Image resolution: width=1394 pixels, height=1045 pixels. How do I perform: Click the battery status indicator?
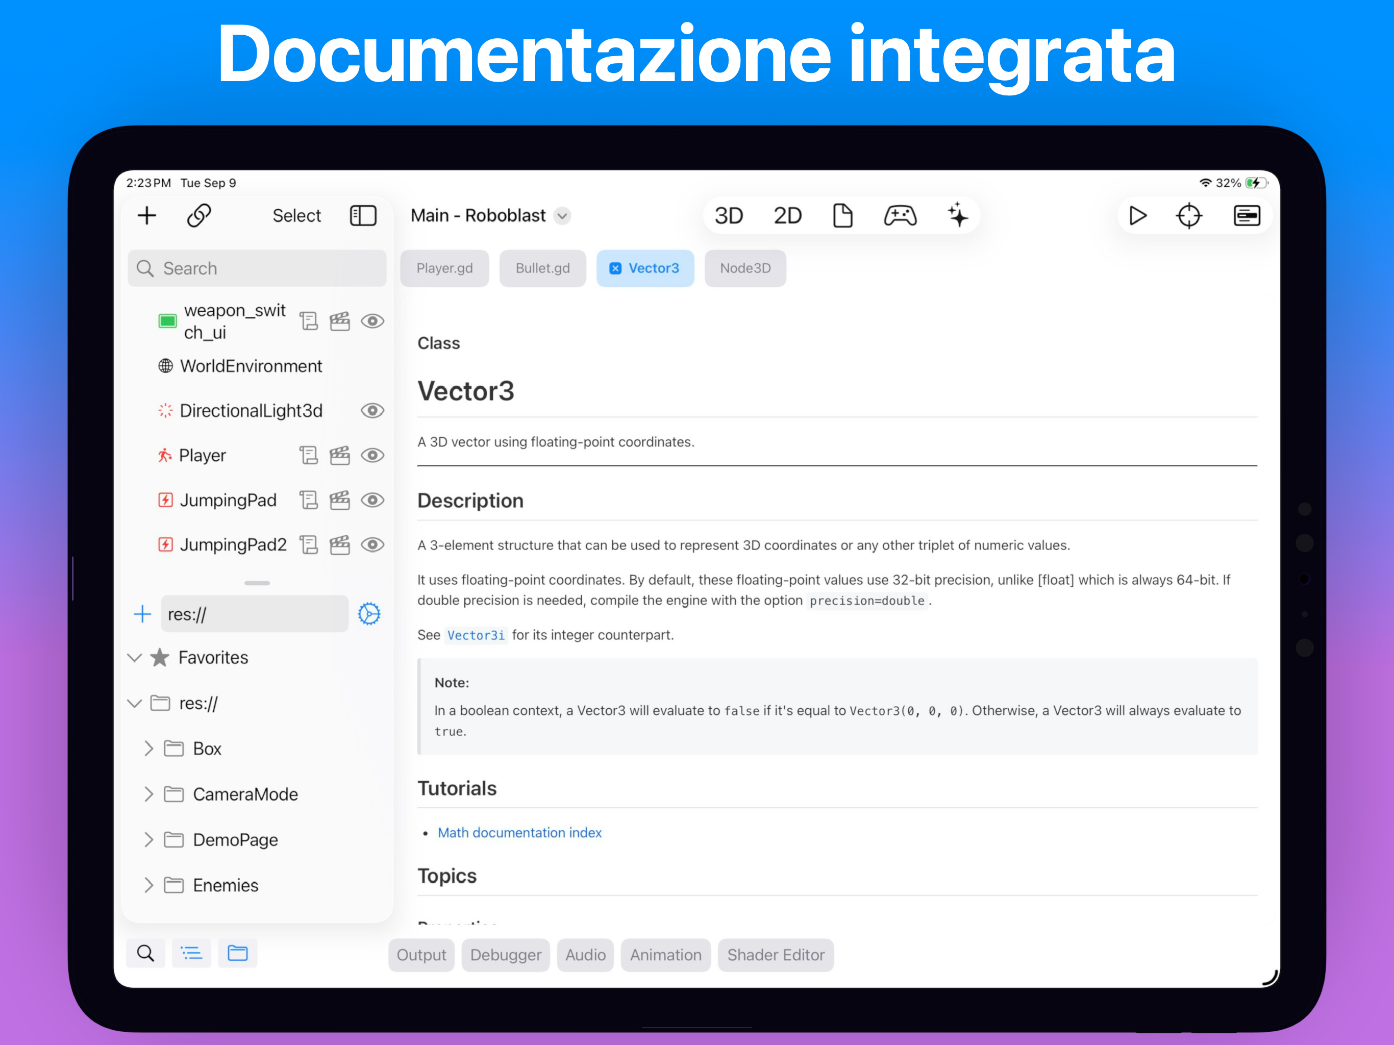point(1257,183)
